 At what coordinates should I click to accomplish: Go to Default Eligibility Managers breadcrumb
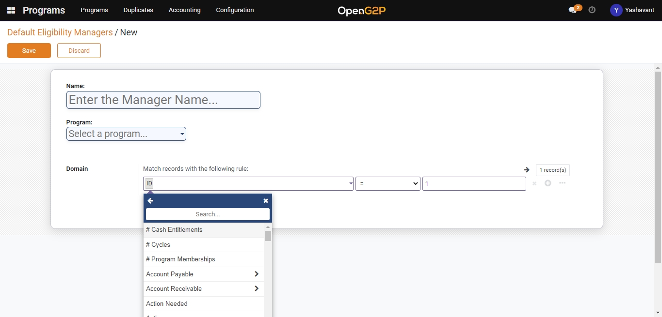click(x=60, y=32)
